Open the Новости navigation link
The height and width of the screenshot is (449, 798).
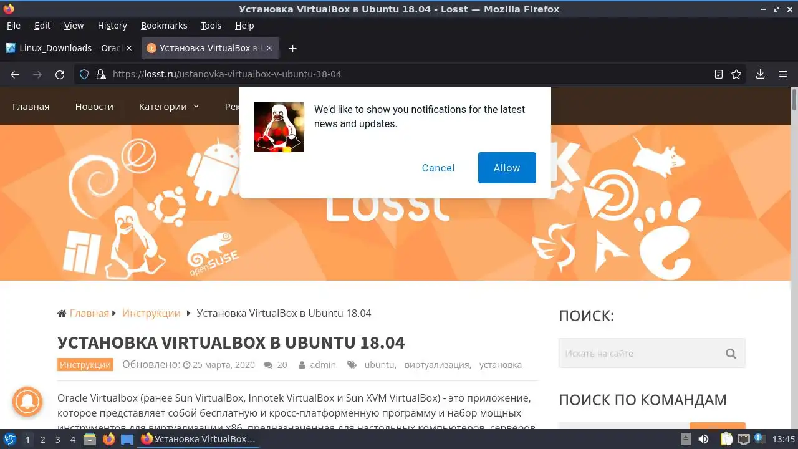[x=94, y=107]
